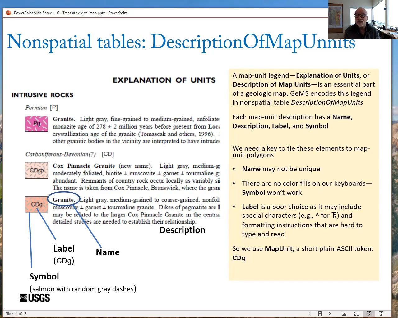
Task: Click the 'Label' annotation text
Action: [64, 249]
